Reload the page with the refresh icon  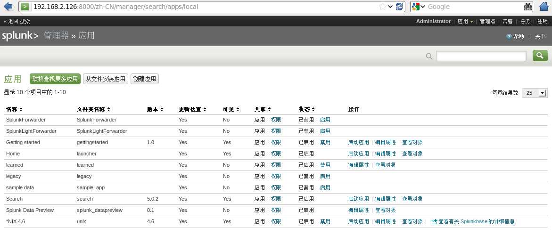click(x=399, y=7)
